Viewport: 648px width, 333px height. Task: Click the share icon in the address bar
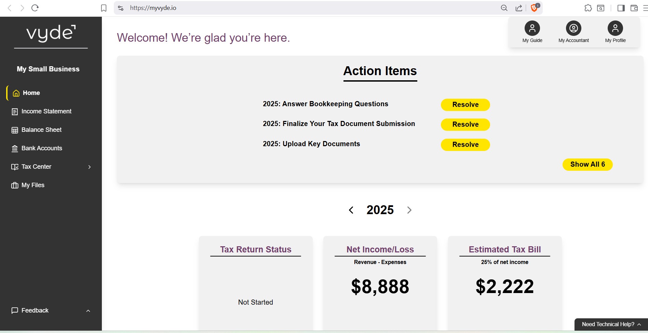click(519, 8)
